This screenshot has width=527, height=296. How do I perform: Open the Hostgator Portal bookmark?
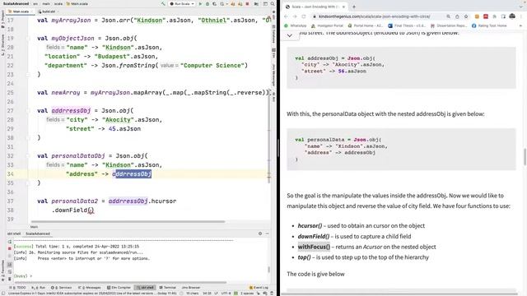pyautogui.click(x=327, y=25)
